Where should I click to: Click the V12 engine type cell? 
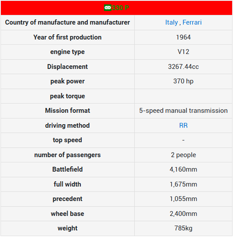pyautogui.click(x=183, y=52)
